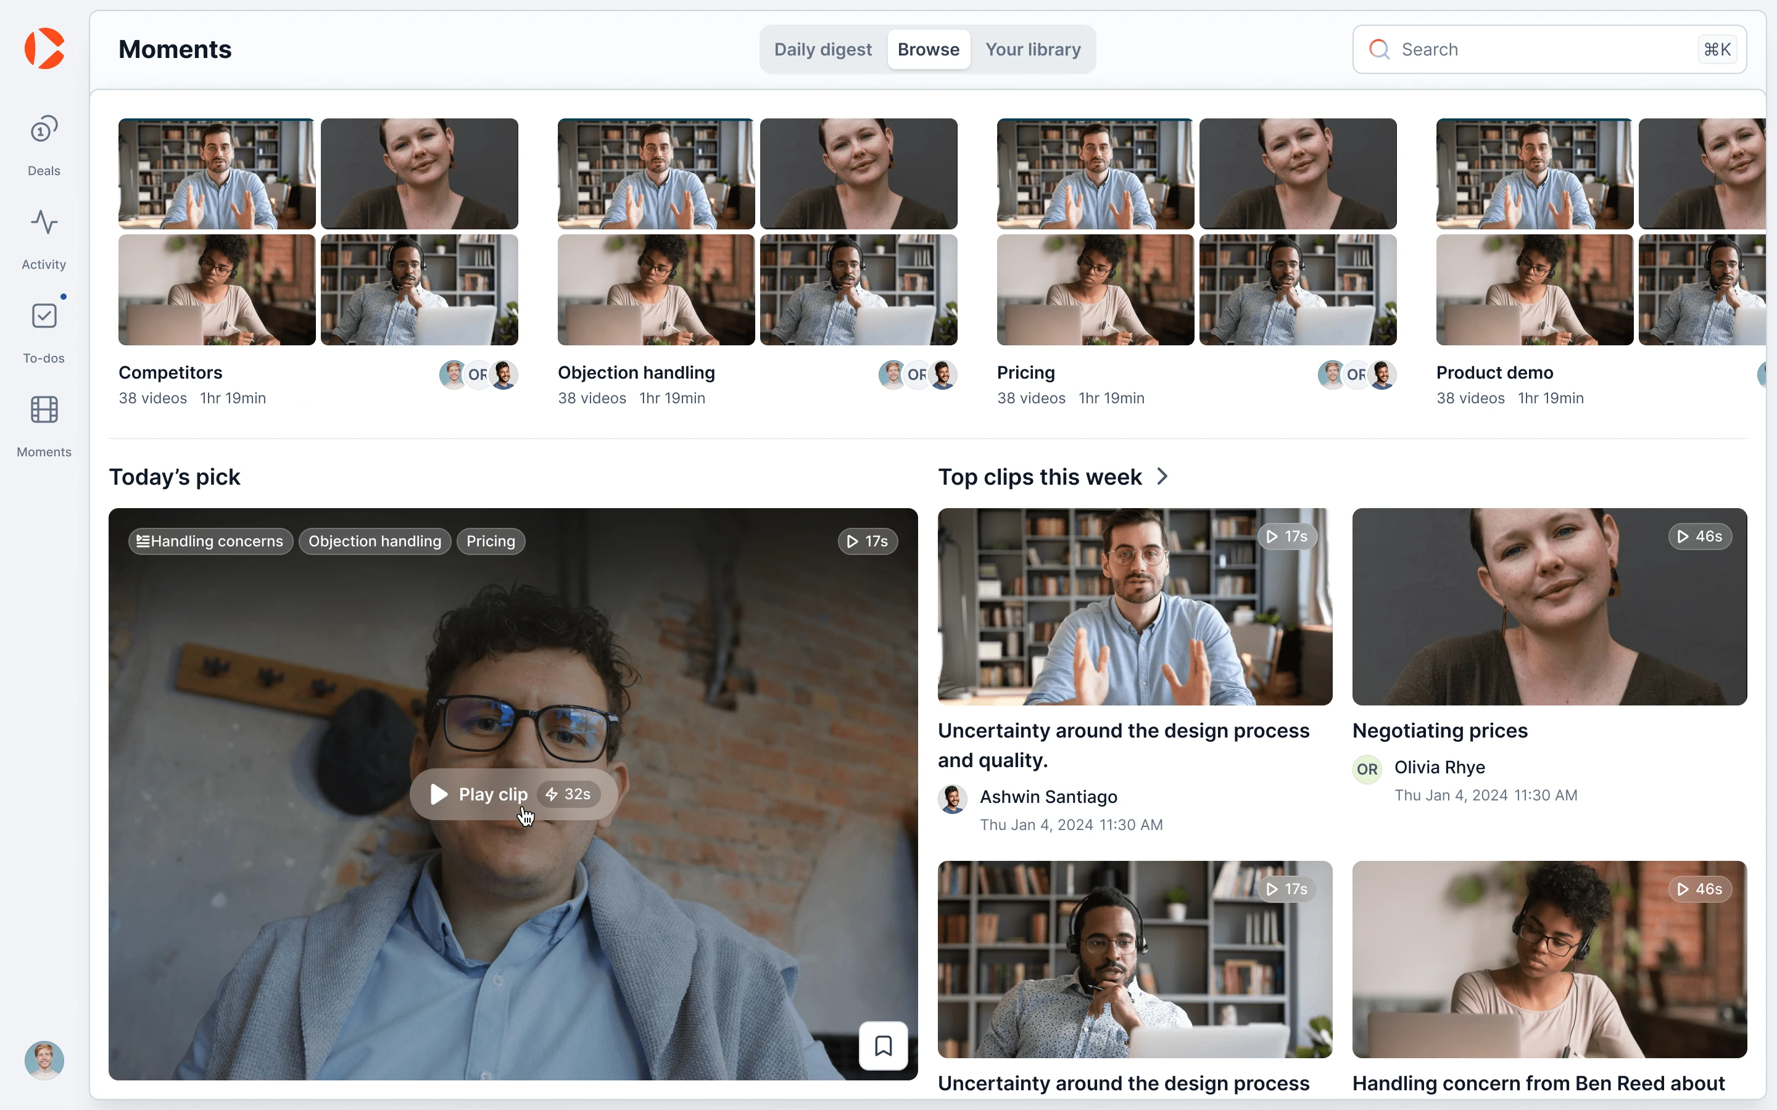Click the search magnifier icon
Image resolution: width=1777 pixels, height=1110 pixels.
(1379, 49)
